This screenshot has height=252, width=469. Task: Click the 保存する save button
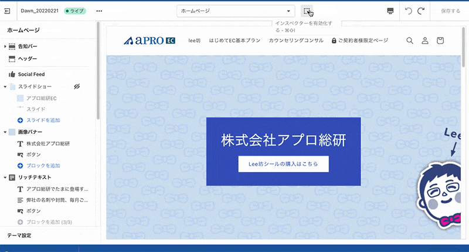[x=450, y=11]
